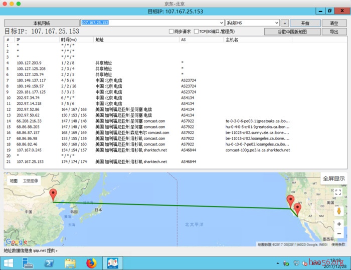Click the AS column header

pyautogui.click(x=201, y=39)
